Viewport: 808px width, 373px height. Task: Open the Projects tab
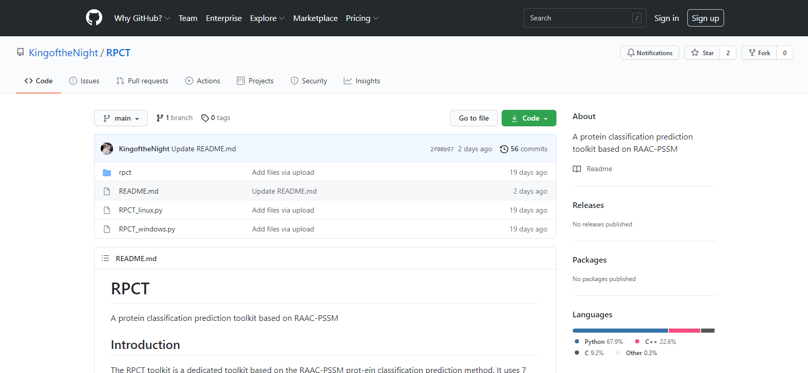tap(255, 81)
